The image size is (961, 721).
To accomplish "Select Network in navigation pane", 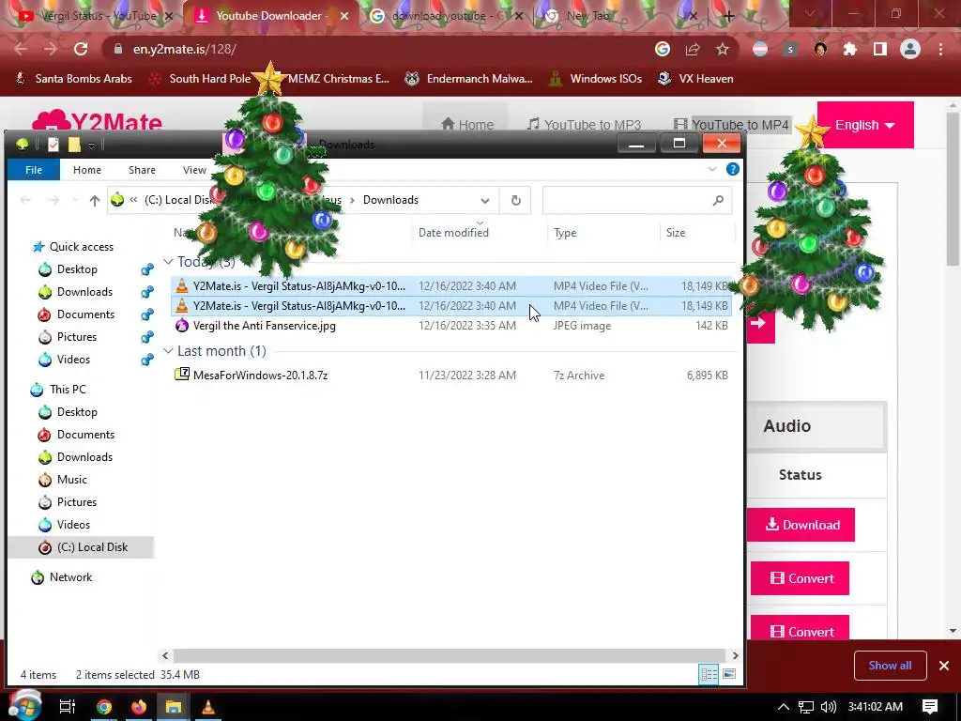I will 70,577.
